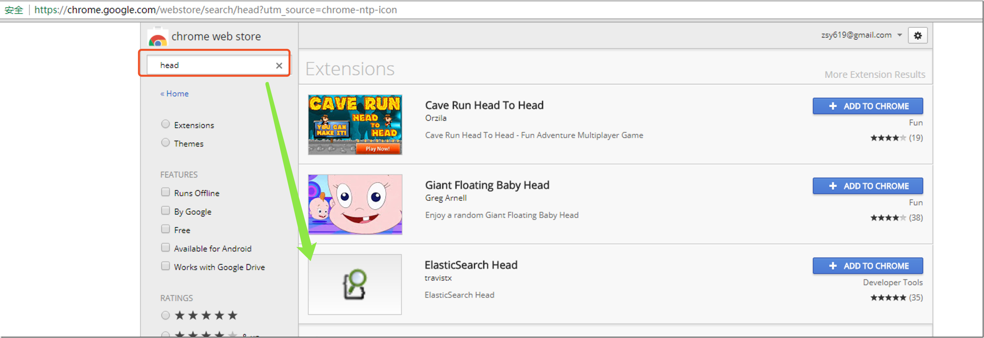The width and height of the screenshot is (984, 338).
Task: Click the browser address bar URL
Action: (215, 10)
